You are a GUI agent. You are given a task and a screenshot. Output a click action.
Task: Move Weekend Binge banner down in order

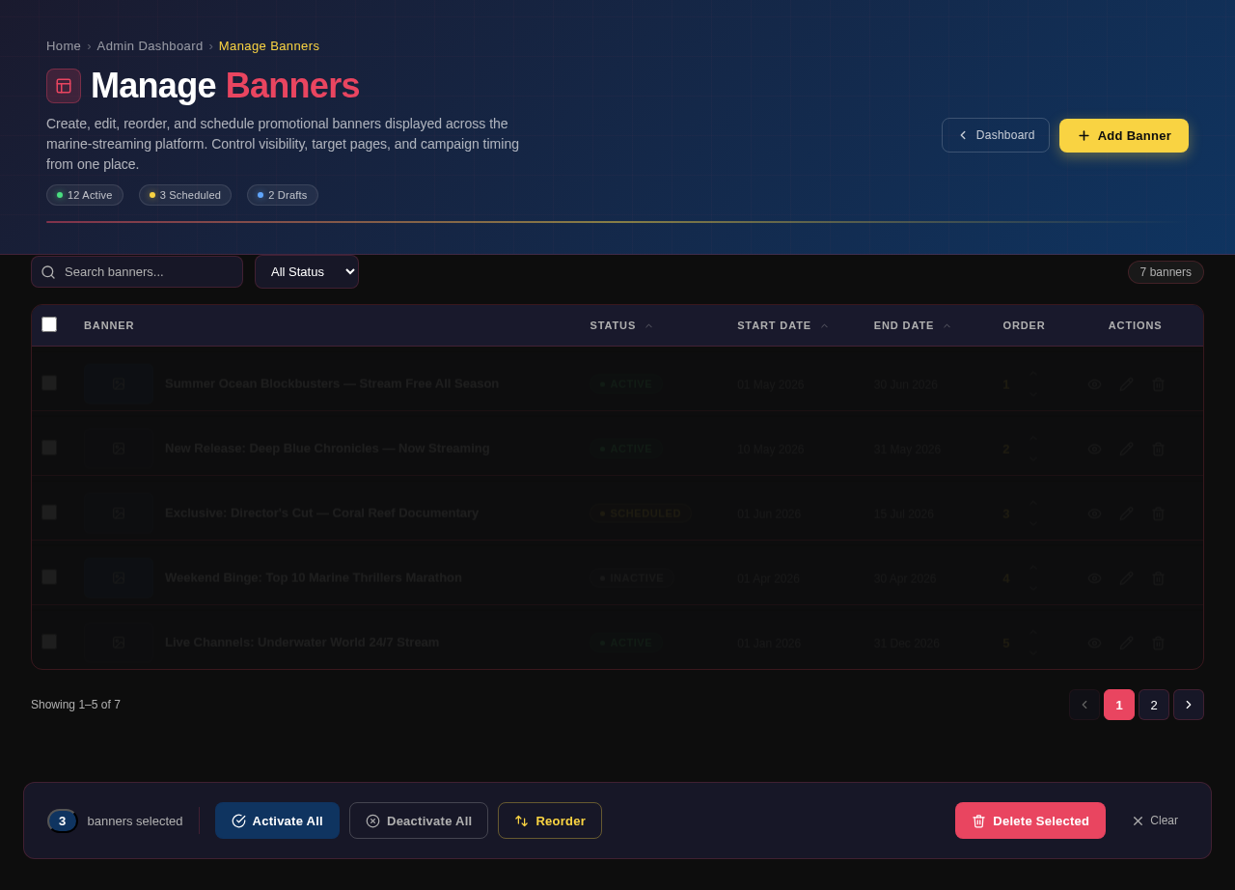(1032, 589)
